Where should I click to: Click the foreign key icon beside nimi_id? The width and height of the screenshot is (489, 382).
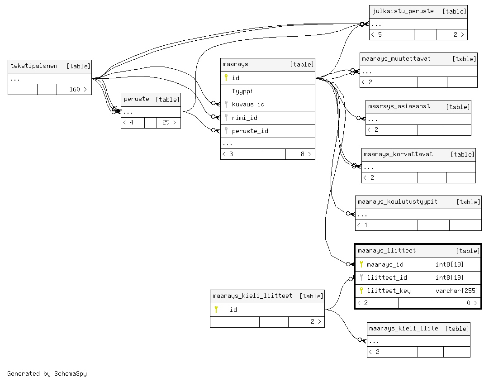click(226, 117)
